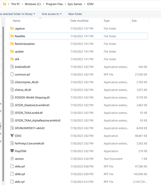This screenshot has width=161, height=188.
Task: Click the d3dcsx_46.dll file icon
Action: coord(12,90)
